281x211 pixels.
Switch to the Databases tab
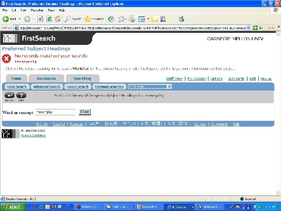point(46,79)
